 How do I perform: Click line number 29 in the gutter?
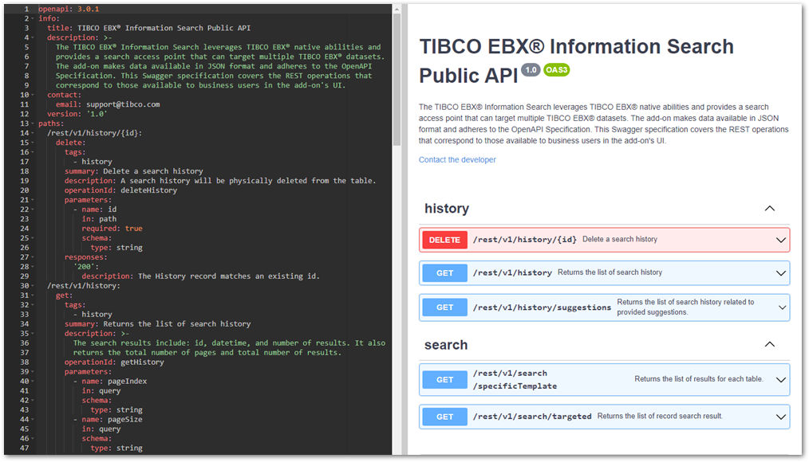[x=25, y=276]
